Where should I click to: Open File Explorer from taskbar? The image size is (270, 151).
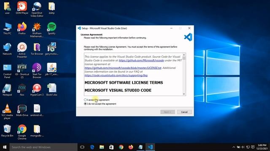click(102, 147)
